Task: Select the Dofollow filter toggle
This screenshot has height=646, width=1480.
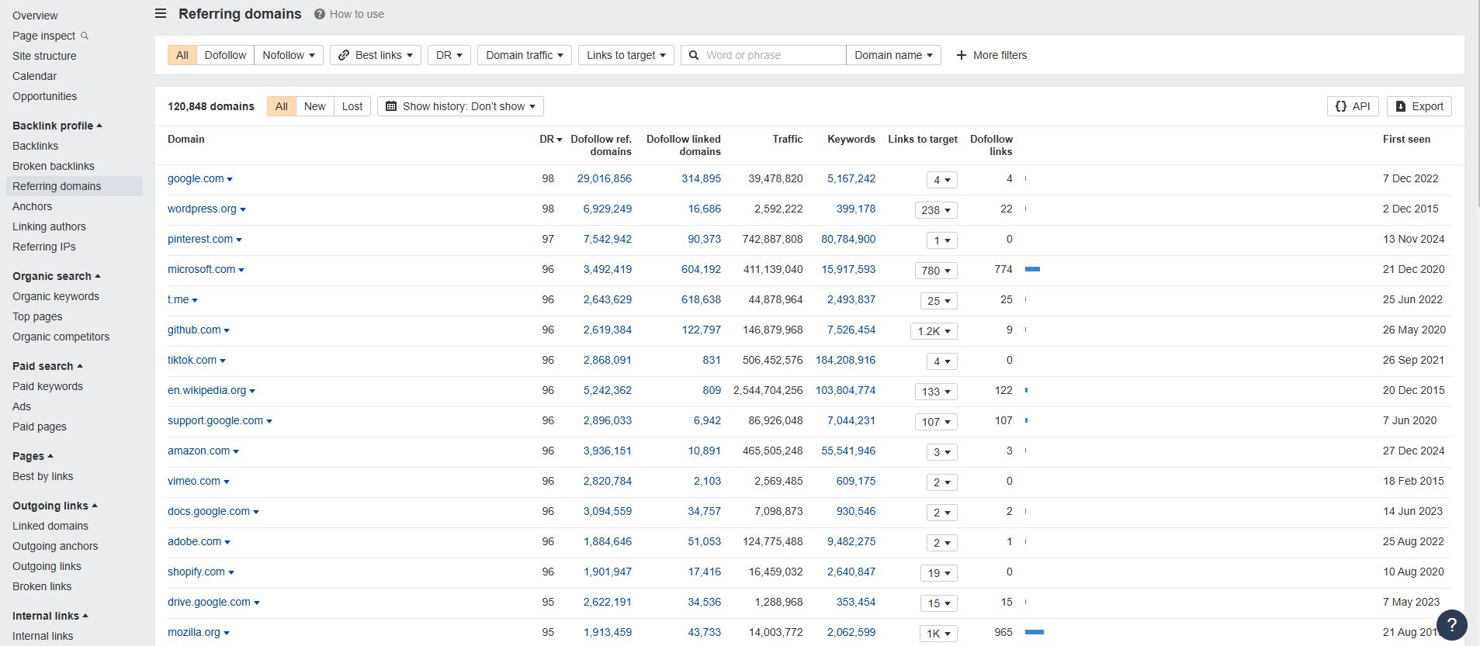Action: [x=225, y=55]
